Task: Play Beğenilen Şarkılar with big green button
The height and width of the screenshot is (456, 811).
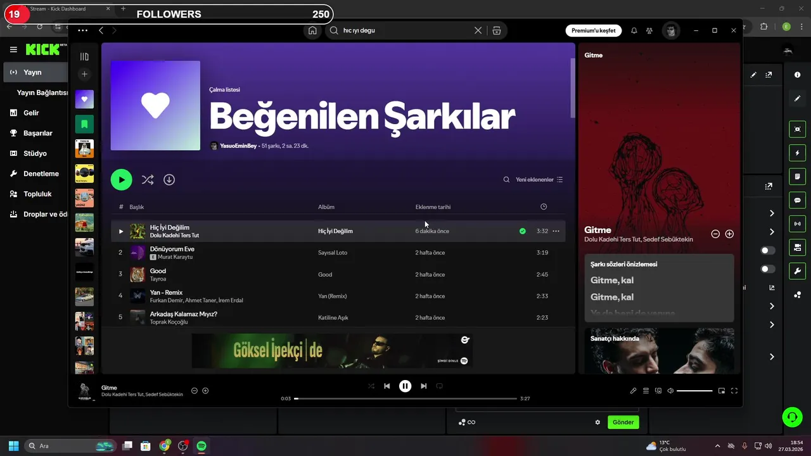Action: [x=122, y=180]
